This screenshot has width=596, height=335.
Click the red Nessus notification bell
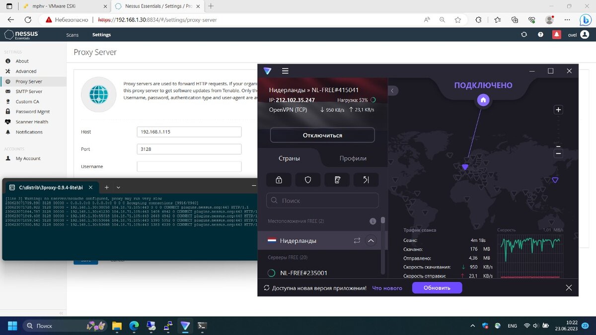(557, 35)
